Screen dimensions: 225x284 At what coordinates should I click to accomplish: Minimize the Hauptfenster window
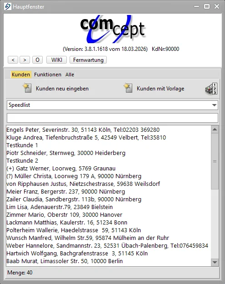[196, 6]
